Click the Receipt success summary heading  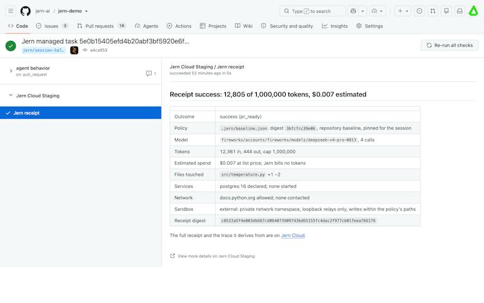coord(268,94)
